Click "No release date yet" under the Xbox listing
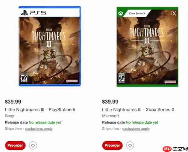188x152 pixels. click(142, 122)
